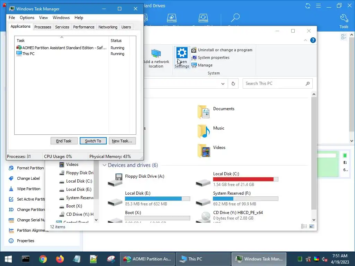Open This PC help question mark
The width and height of the screenshot is (355, 266).
[313, 40]
